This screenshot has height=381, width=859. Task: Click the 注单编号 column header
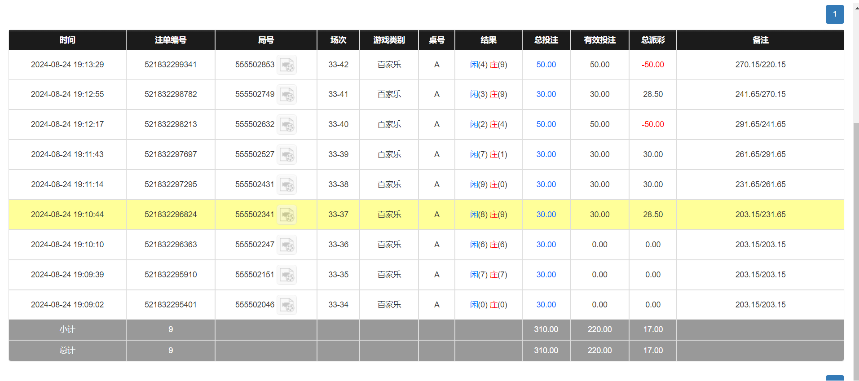[171, 40]
